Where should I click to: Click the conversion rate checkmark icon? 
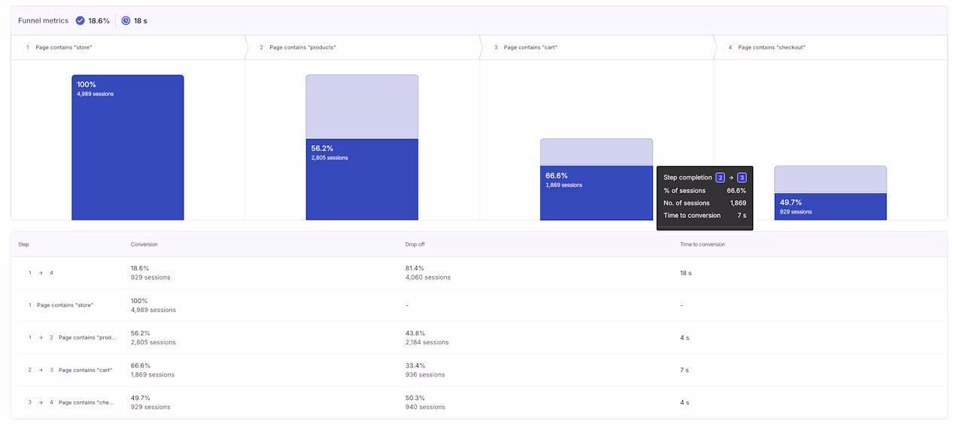pos(81,21)
